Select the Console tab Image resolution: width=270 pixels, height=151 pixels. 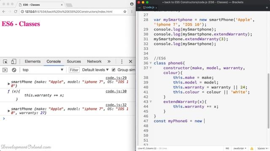pyautogui.click(x=54, y=62)
